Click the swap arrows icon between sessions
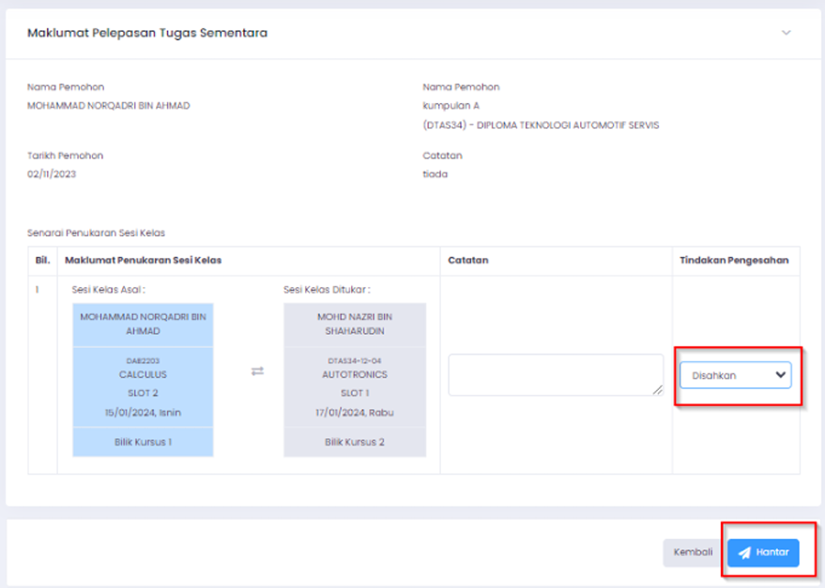Image resolution: width=825 pixels, height=588 pixels. (x=257, y=371)
